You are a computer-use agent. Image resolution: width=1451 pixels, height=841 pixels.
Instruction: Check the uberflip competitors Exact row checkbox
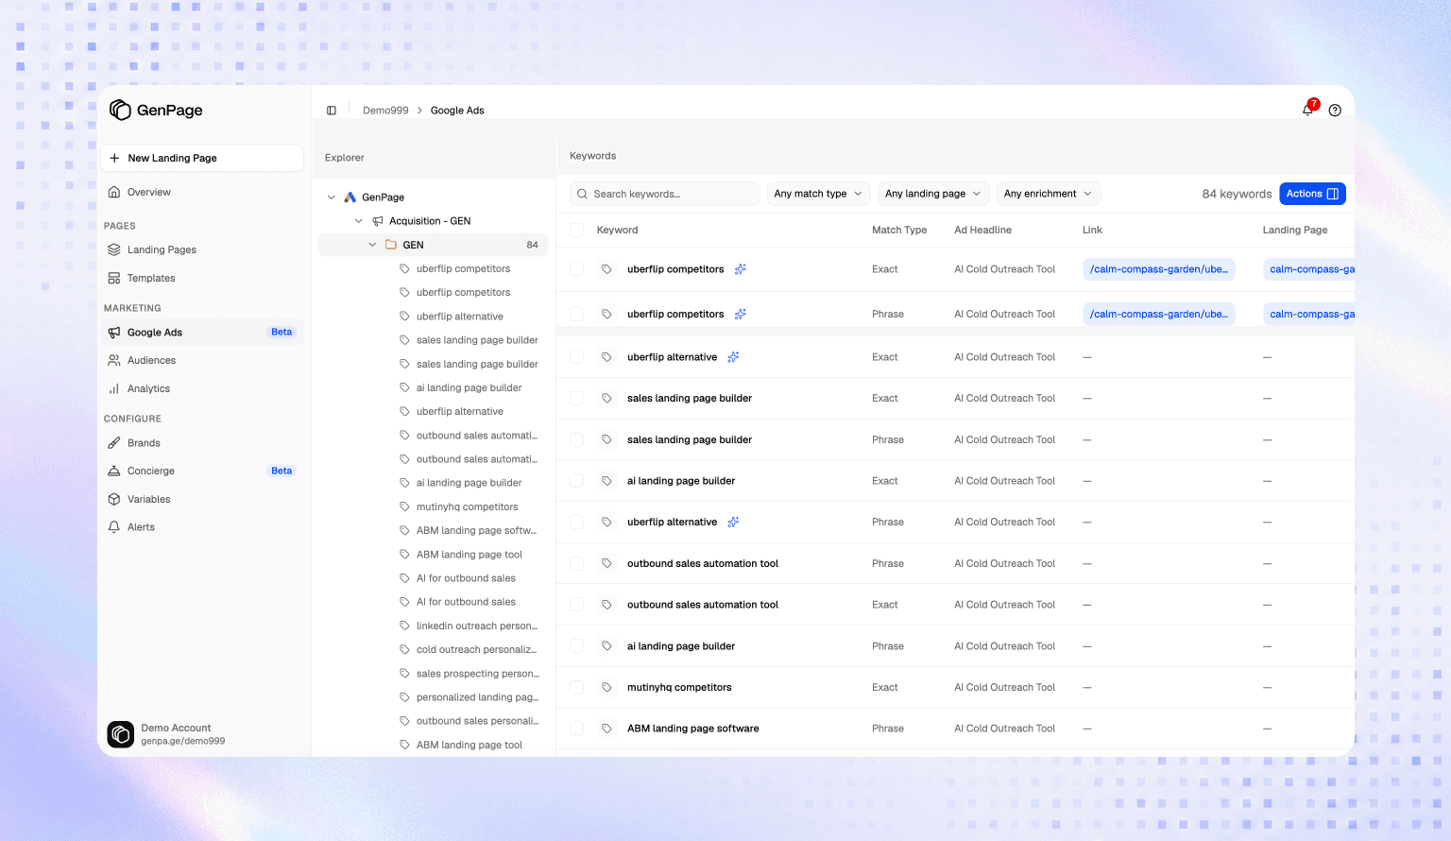pos(576,269)
